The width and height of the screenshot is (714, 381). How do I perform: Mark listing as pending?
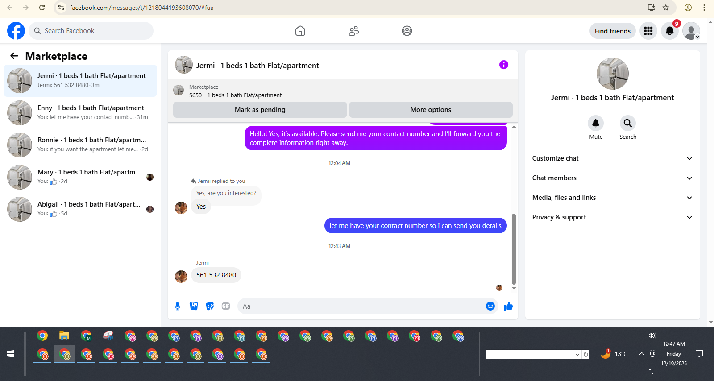(260, 110)
